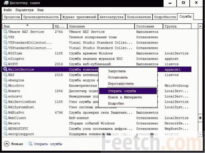Image resolution: width=205 pixels, height=153 pixels.
Task: Open the Журнал приложений tab
Action: pyautogui.click(x=79, y=17)
